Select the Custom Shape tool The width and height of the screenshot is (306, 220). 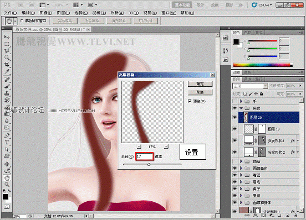[x=7, y=156]
